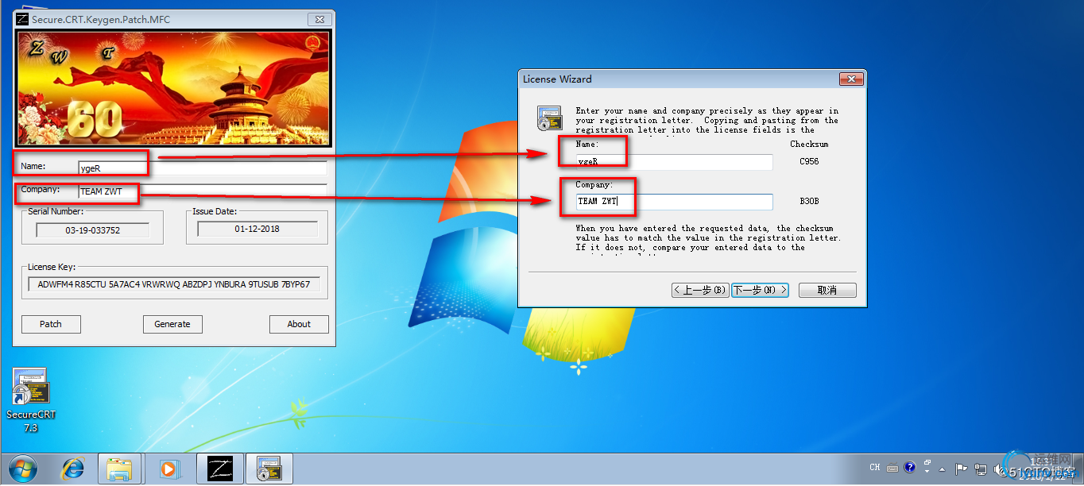Launch Internet Explorer from taskbar
Image resolution: width=1084 pixels, height=486 pixels.
point(73,469)
